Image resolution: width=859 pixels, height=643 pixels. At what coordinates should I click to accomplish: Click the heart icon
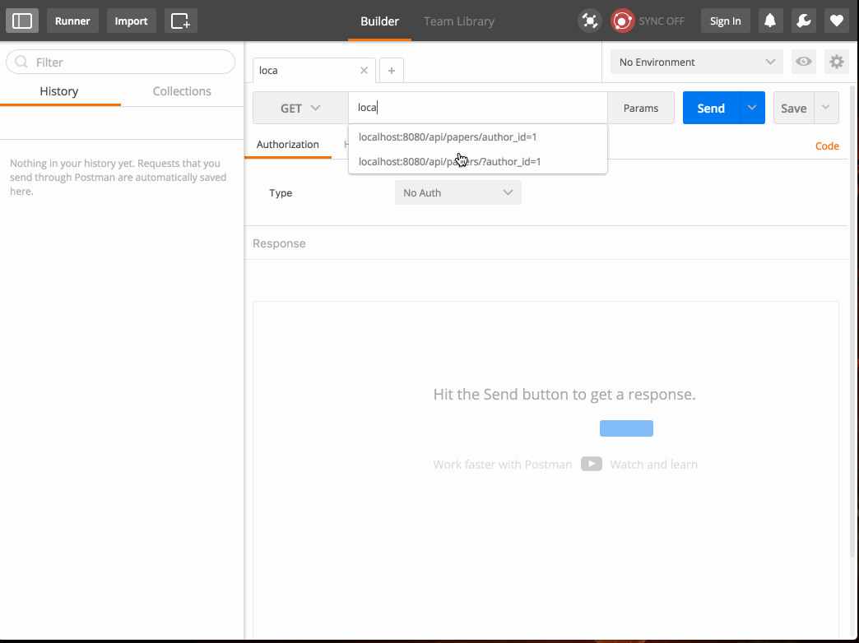pos(837,21)
